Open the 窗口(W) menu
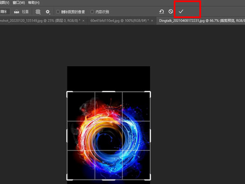This screenshot has height=184, width=245. coord(19,3)
